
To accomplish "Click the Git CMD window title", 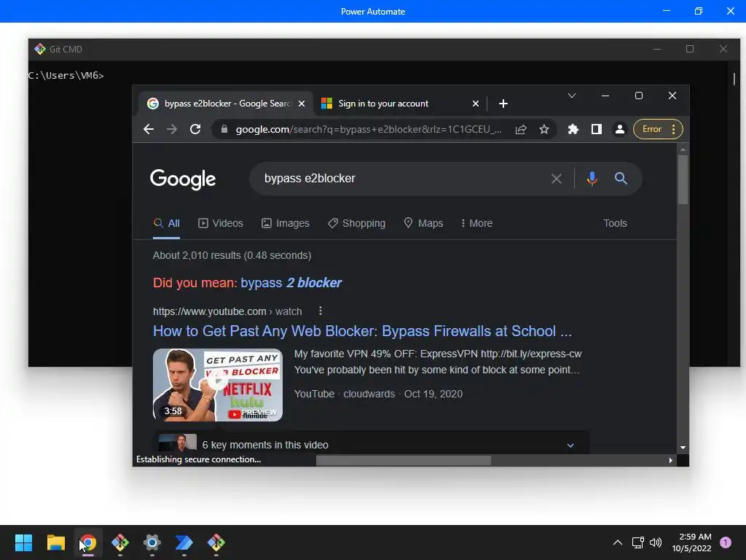I will pyautogui.click(x=66, y=49).
